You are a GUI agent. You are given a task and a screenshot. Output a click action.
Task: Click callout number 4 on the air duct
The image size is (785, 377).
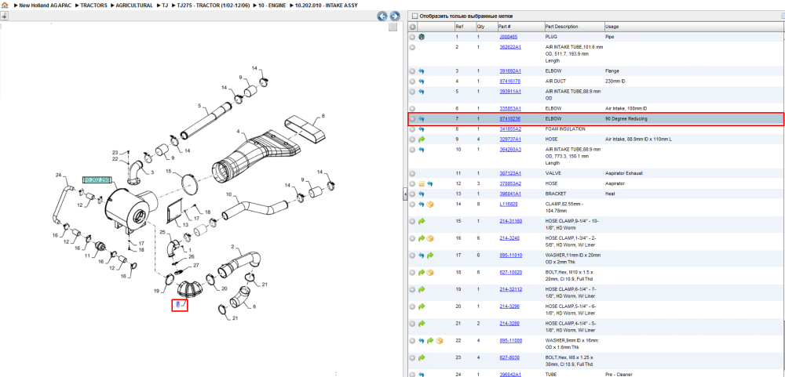[239, 133]
